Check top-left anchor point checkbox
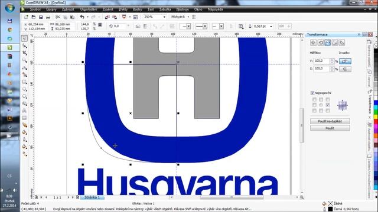Image resolution: width=378 pixels, height=212 pixels. pos(314,100)
